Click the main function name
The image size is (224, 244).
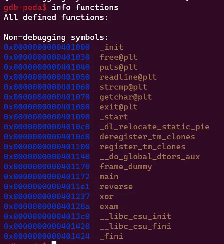pyautogui.click(x=109, y=177)
